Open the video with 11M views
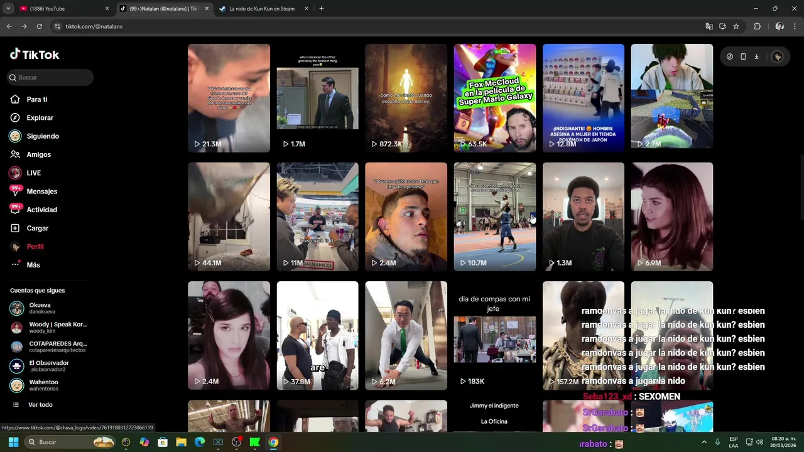Screen dimensions: 804x452 pyautogui.click(x=317, y=217)
